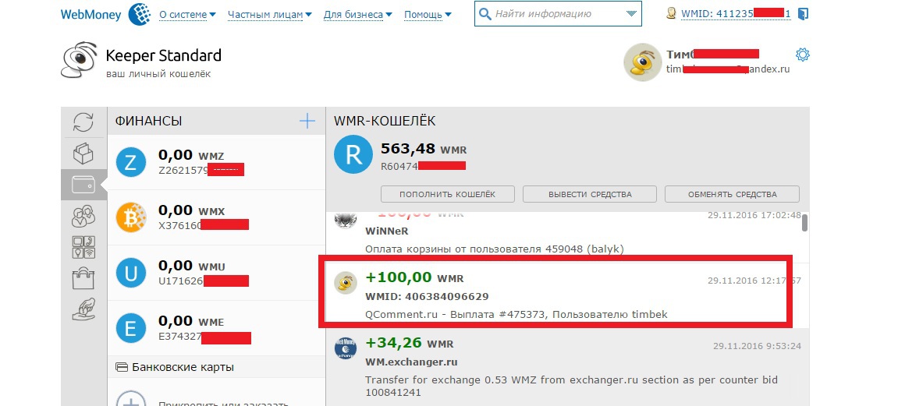Image resolution: width=898 pixels, height=406 pixels.
Task: Click the add bank card plus circle
Action: click(x=131, y=397)
